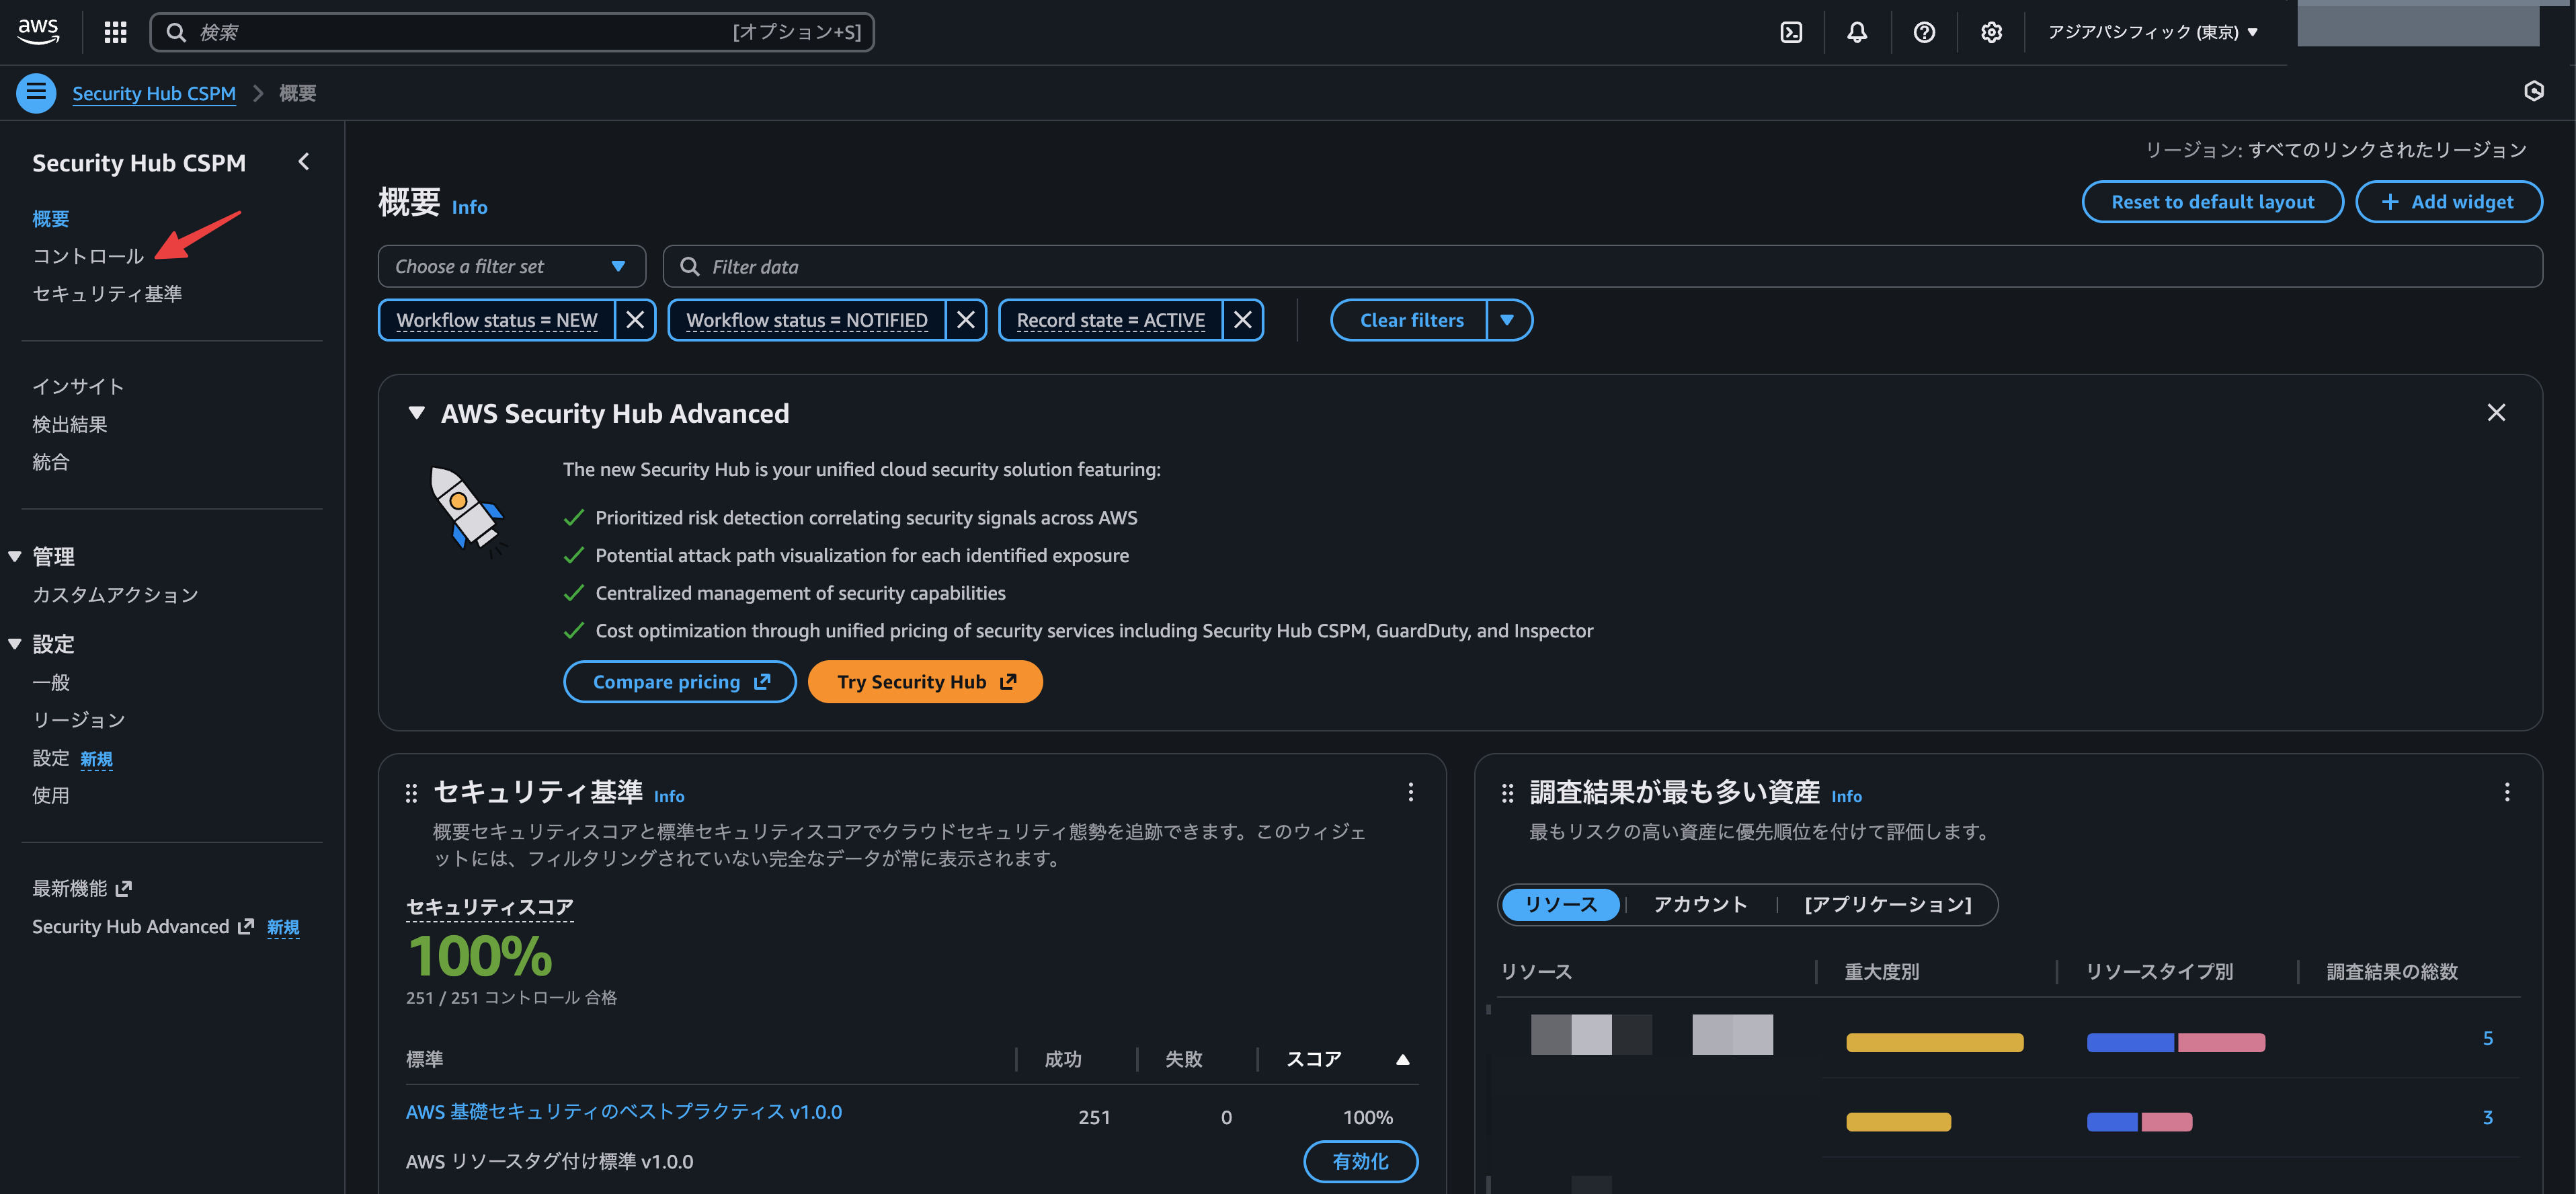Open コントロール in the sidebar

coord(88,256)
